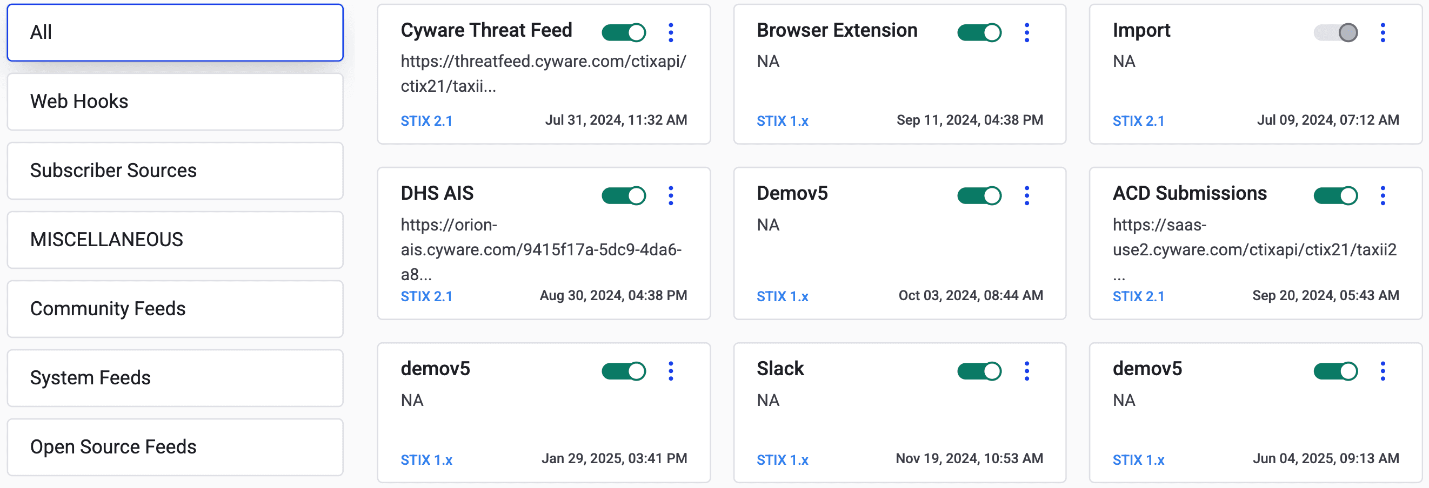Click STIX 1.x link on Demov5 Oct 03 card
The height and width of the screenshot is (488, 1429).
click(782, 296)
